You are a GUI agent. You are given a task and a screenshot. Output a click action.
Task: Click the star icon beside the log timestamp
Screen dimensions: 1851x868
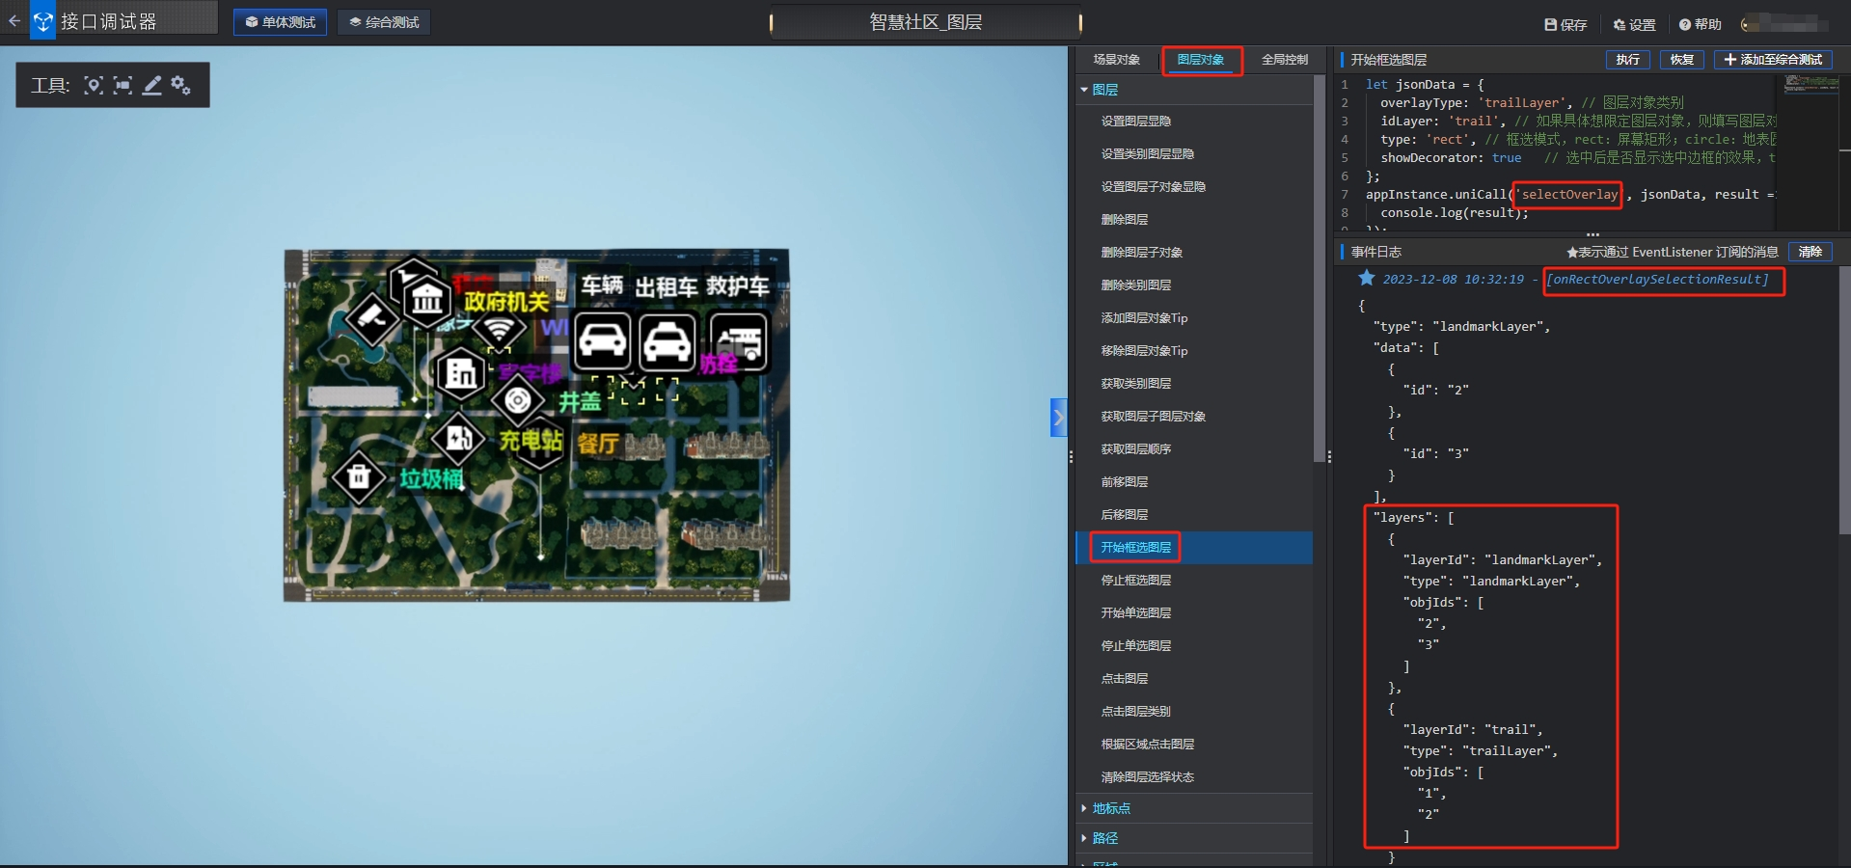pyautogui.click(x=1367, y=279)
